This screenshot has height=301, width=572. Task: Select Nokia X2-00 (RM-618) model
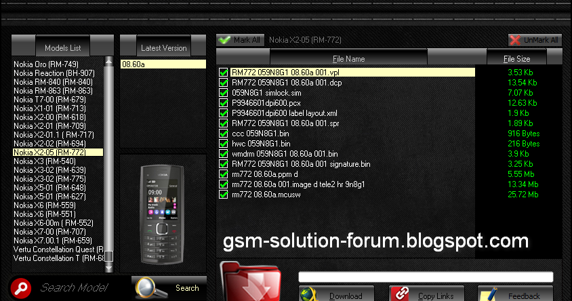point(49,117)
